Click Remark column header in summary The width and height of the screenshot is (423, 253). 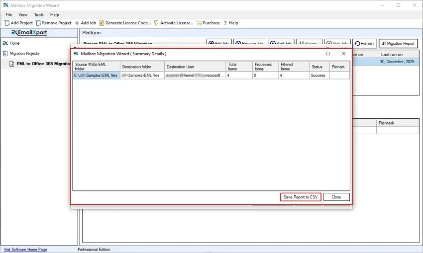tap(339, 66)
